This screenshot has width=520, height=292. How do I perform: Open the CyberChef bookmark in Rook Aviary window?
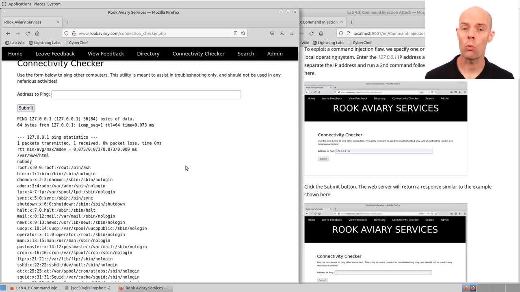coord(76,43)
